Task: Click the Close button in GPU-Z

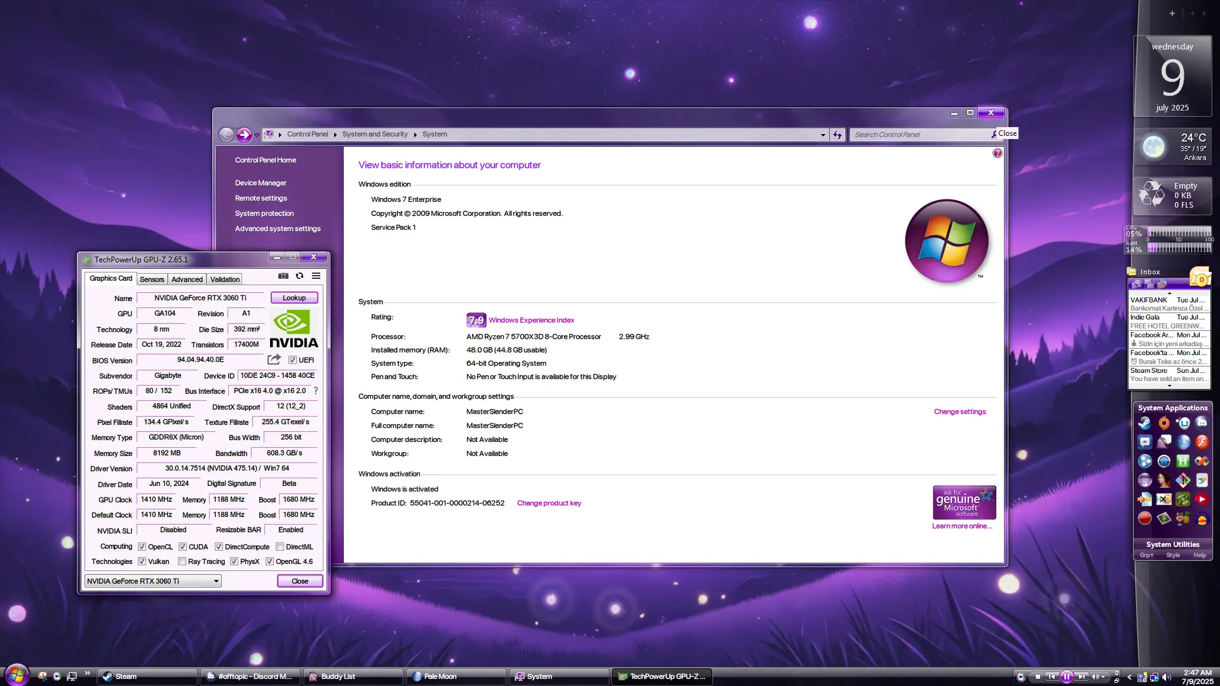Action: point(300,581)
